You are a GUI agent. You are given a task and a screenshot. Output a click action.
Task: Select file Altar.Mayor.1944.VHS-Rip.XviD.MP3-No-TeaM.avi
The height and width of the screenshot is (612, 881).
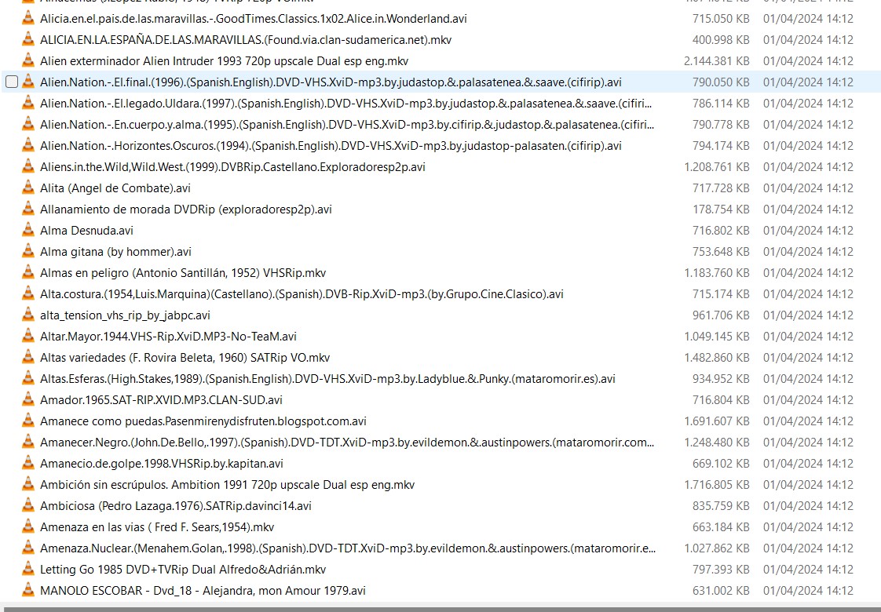click(x=169, y=337)
